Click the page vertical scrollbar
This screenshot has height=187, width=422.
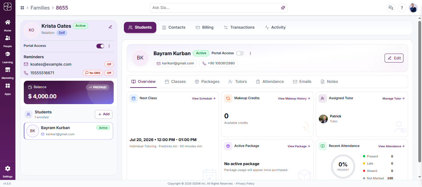pyautogui.click(x=420, y=91)
